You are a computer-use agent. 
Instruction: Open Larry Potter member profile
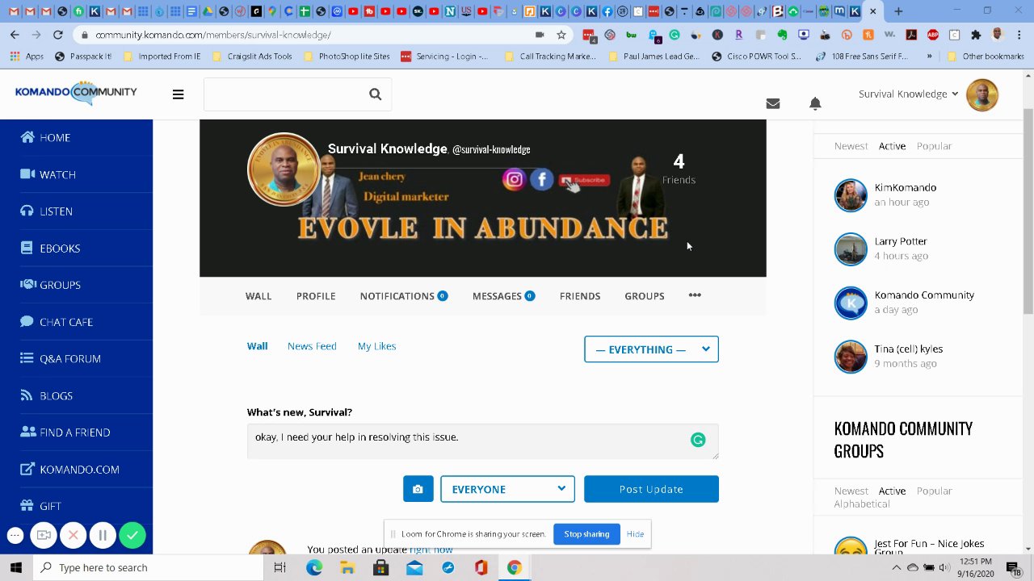(x=900, y=241)
